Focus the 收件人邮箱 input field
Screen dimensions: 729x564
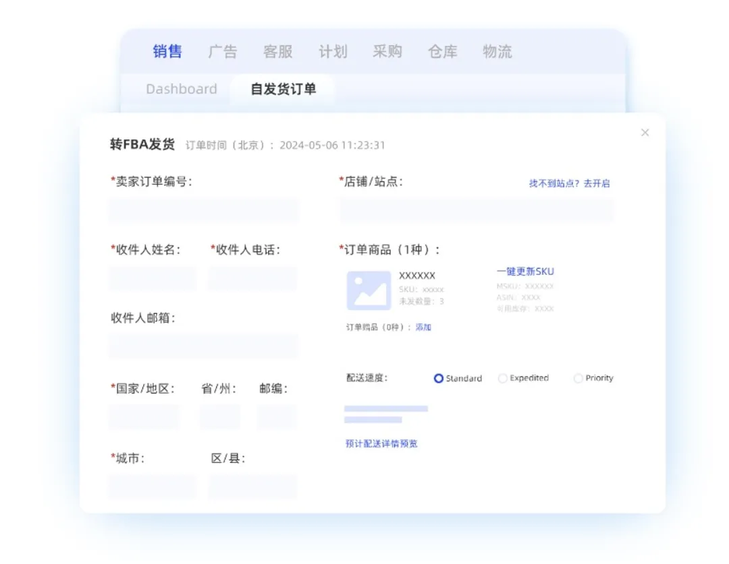[x=203, y=346]
